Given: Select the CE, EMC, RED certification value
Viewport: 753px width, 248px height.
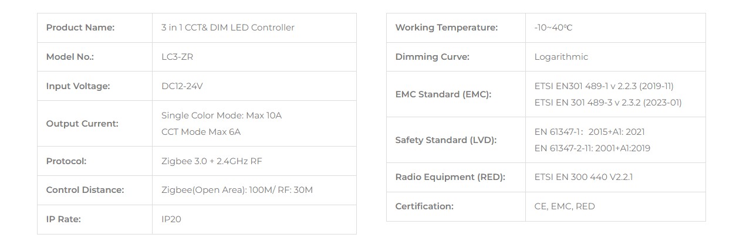Looking at the screenshot, I should 565,206.
